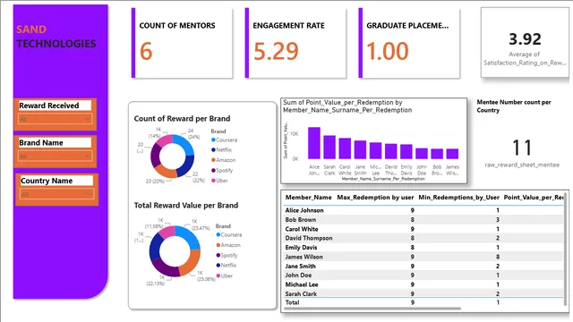Select the David Thompson bar in the bar chart
This screenshot has width=573, height=322.
[391, 151]
